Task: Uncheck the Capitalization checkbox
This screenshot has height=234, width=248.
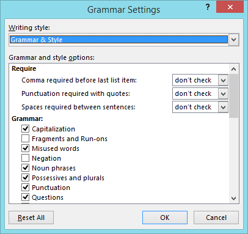Action: click(25, 129)
